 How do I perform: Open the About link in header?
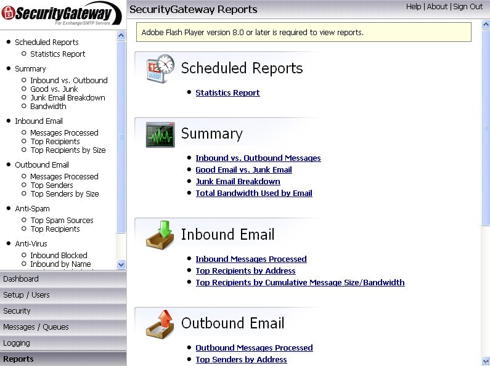pos(437,7)
